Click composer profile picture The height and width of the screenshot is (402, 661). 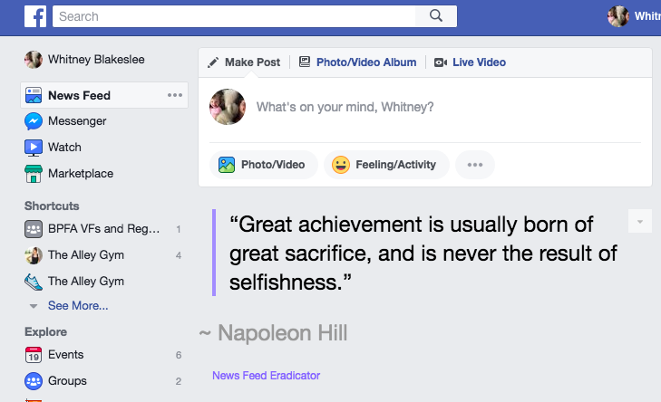(228, 107)
